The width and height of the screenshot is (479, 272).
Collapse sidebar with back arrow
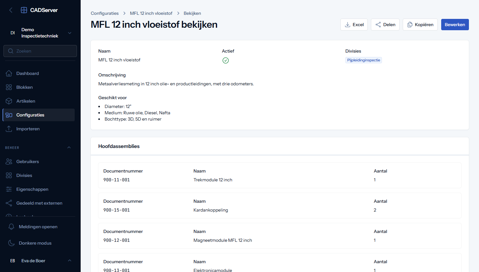(11, 10)
